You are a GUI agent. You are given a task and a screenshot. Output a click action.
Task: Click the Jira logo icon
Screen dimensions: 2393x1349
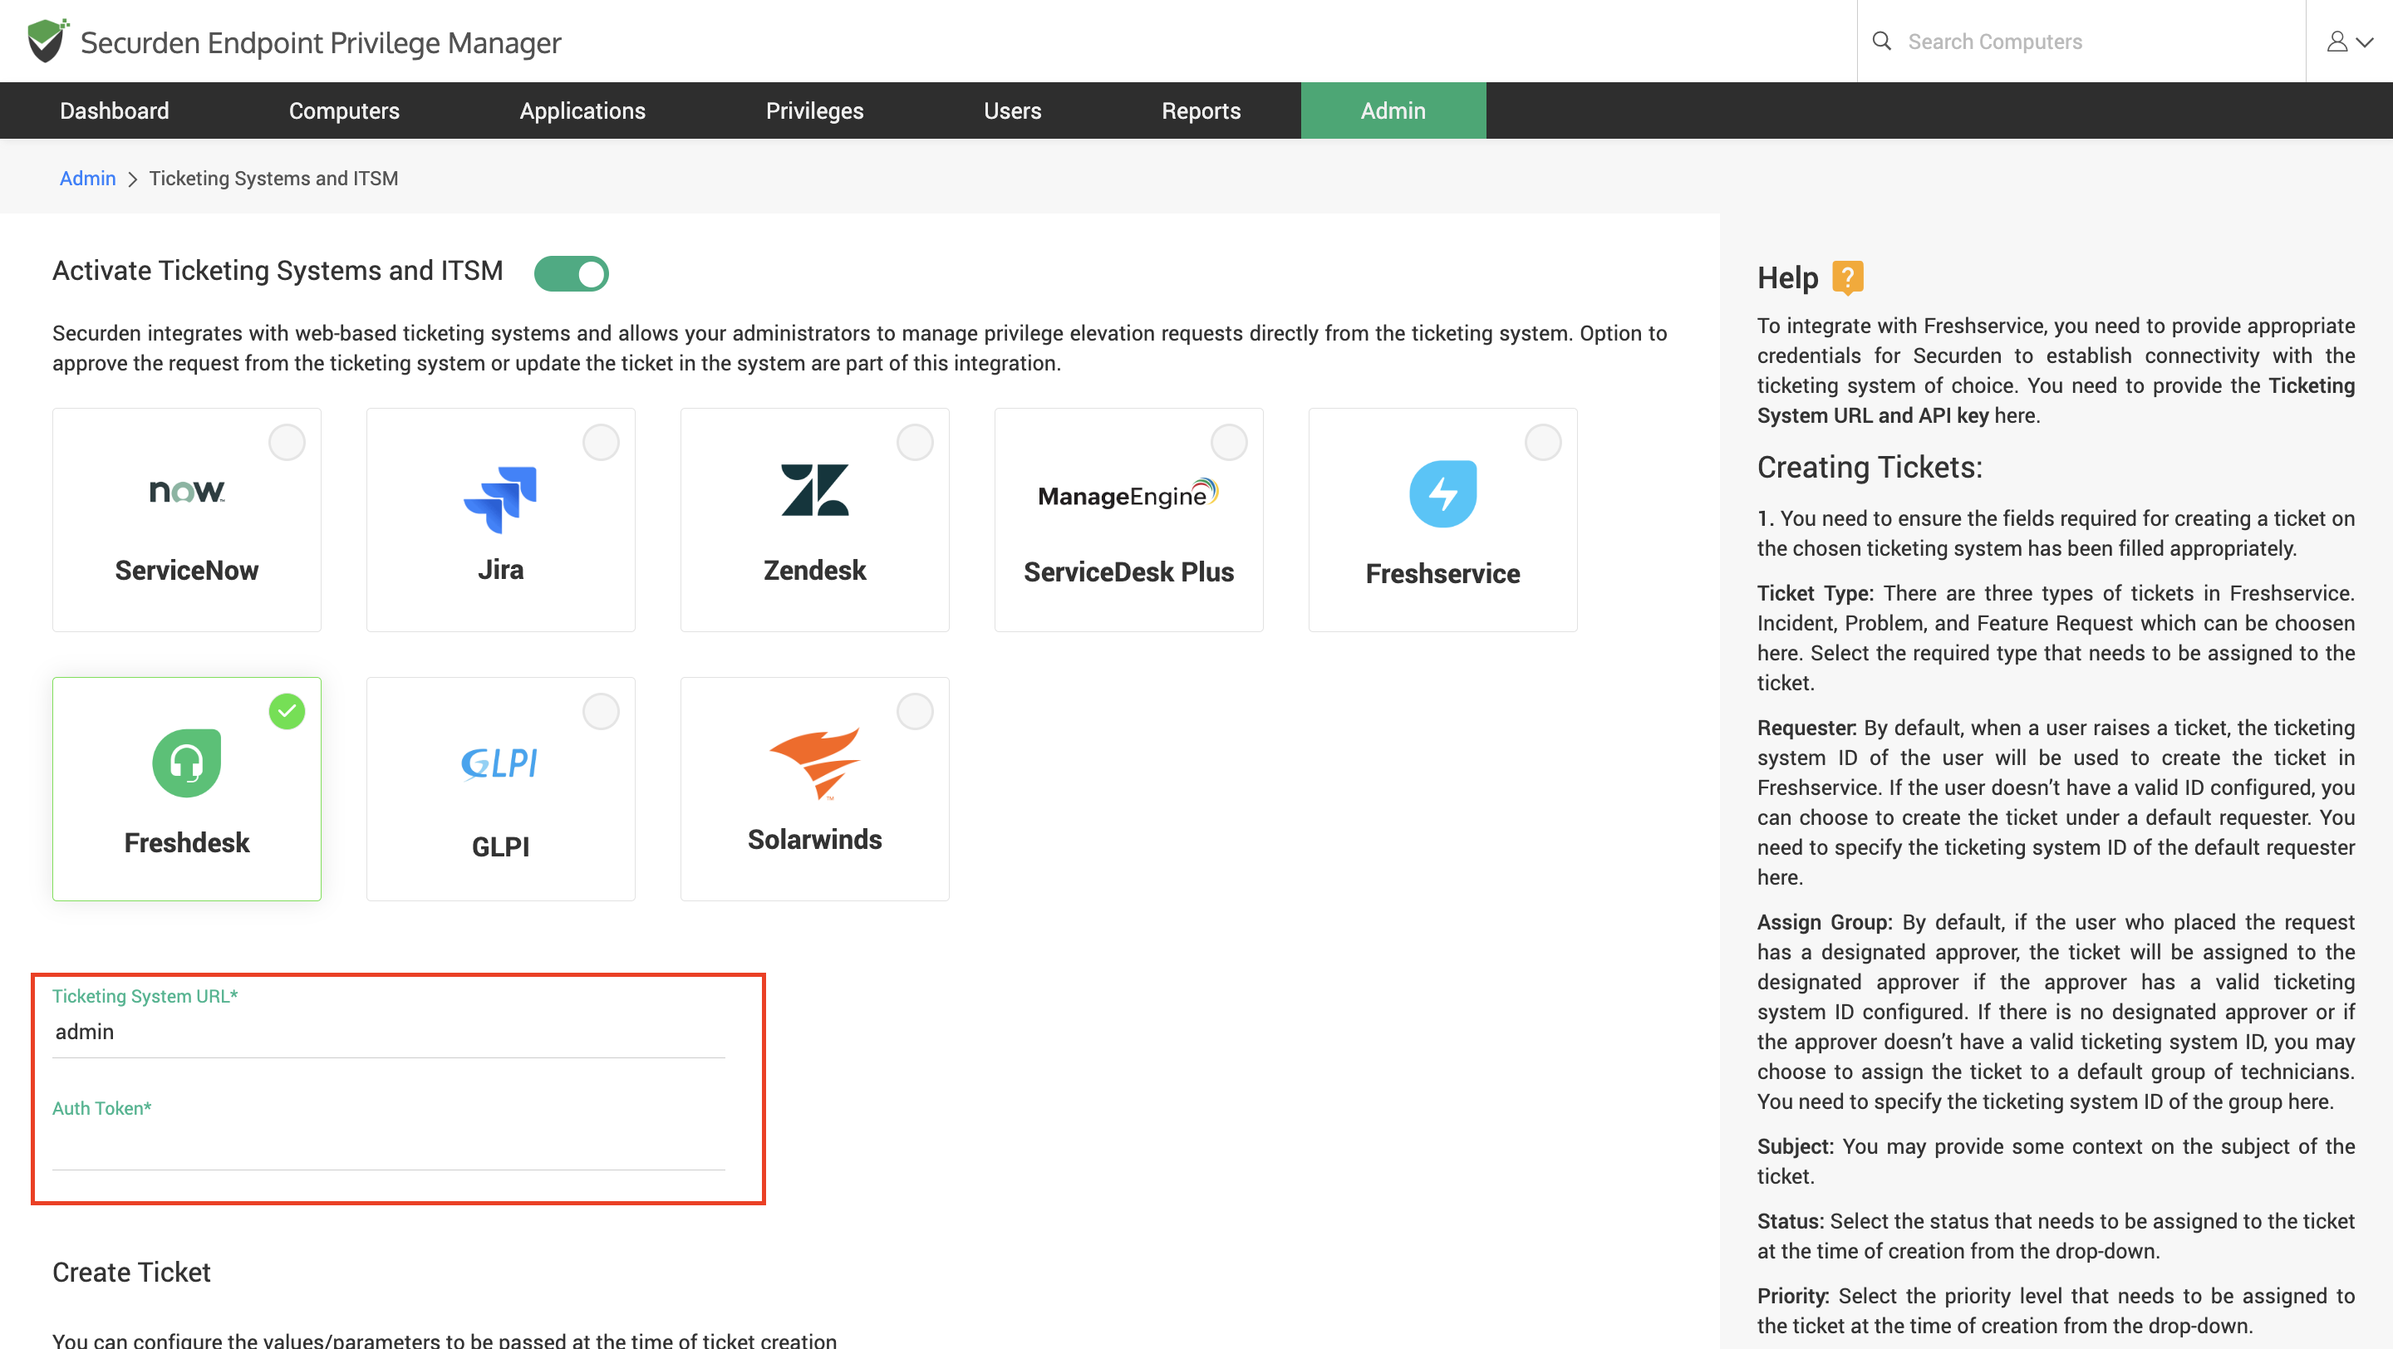[501, 499]
